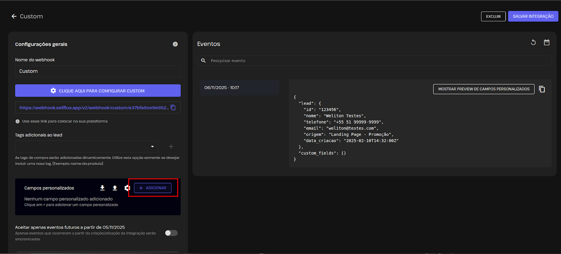Click the back arrow next to Custom
The height and width of the screenshot is (254, 561).
(x=14, y=16)
